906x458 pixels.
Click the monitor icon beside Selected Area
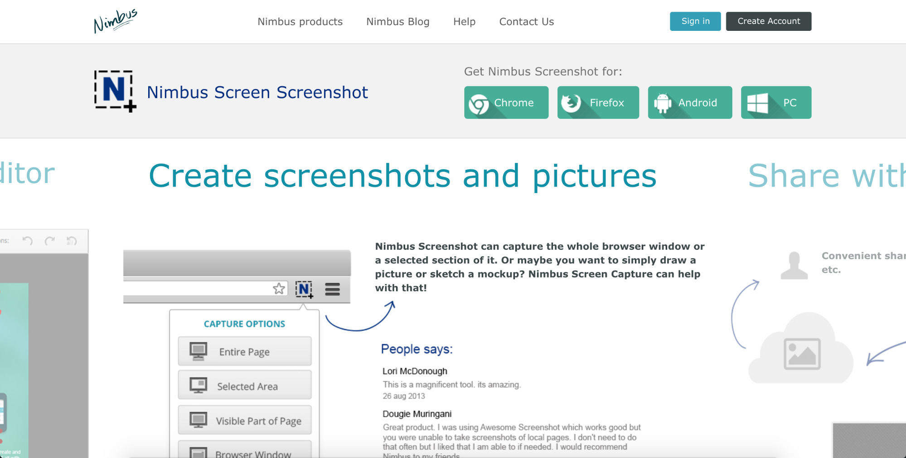coord(198,386)
